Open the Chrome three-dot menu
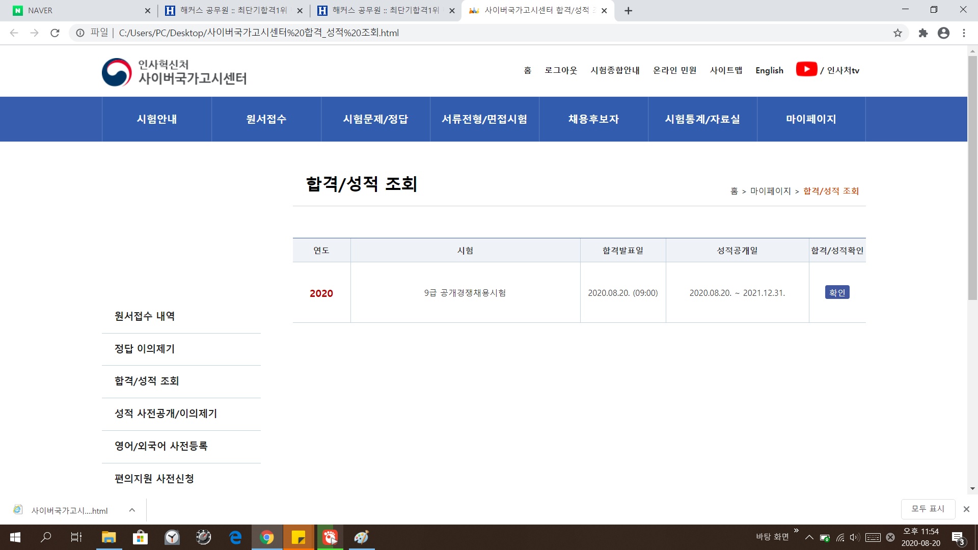Image resolution: width=978 pixels, height=550 pixels. tap(964, 33)
